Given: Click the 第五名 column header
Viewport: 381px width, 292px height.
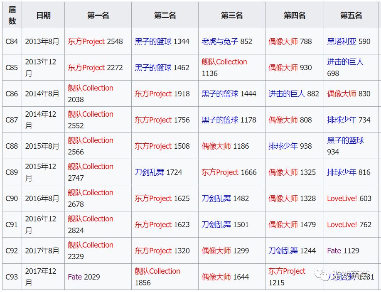Looking at the screenshot, I should [x=351, y=15].
